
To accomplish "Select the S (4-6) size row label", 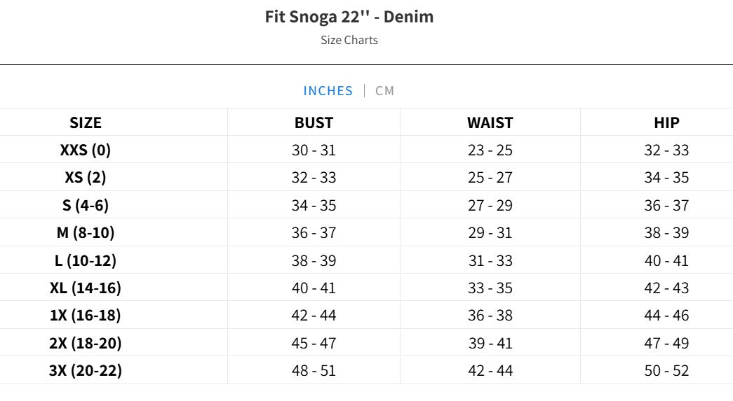I will 86,205.
